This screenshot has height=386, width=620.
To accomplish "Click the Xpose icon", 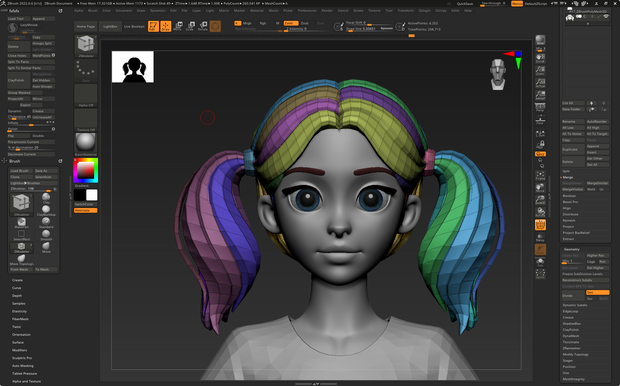I will click(x=540, y=274).
